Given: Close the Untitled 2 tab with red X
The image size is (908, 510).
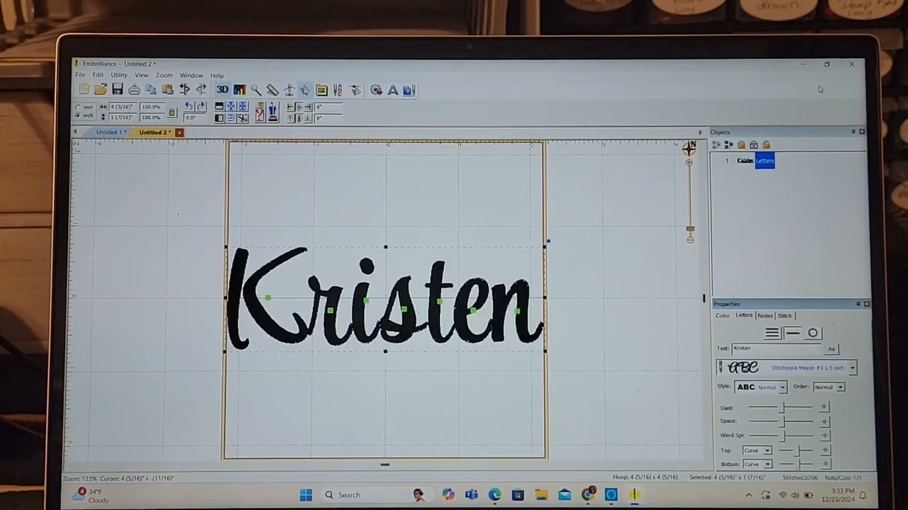Looking at the screenshot, I should [179, 132].
